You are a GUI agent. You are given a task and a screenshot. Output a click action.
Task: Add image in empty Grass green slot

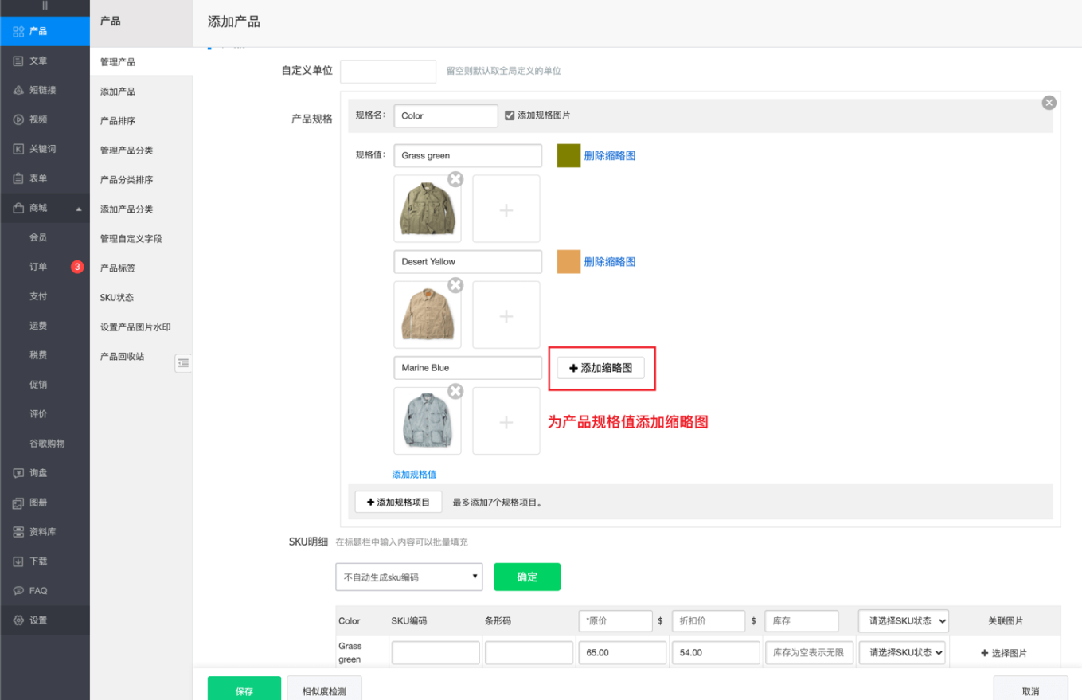[x=506, y=209]
